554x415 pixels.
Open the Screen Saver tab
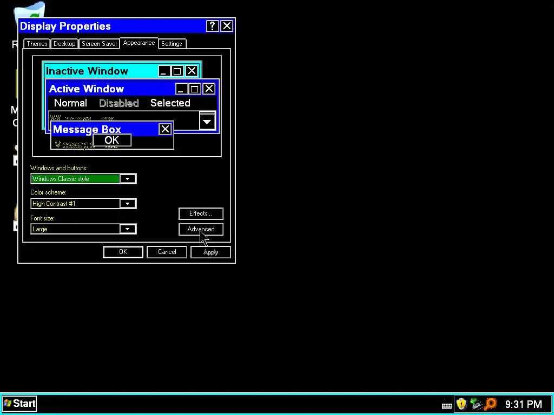100,44
